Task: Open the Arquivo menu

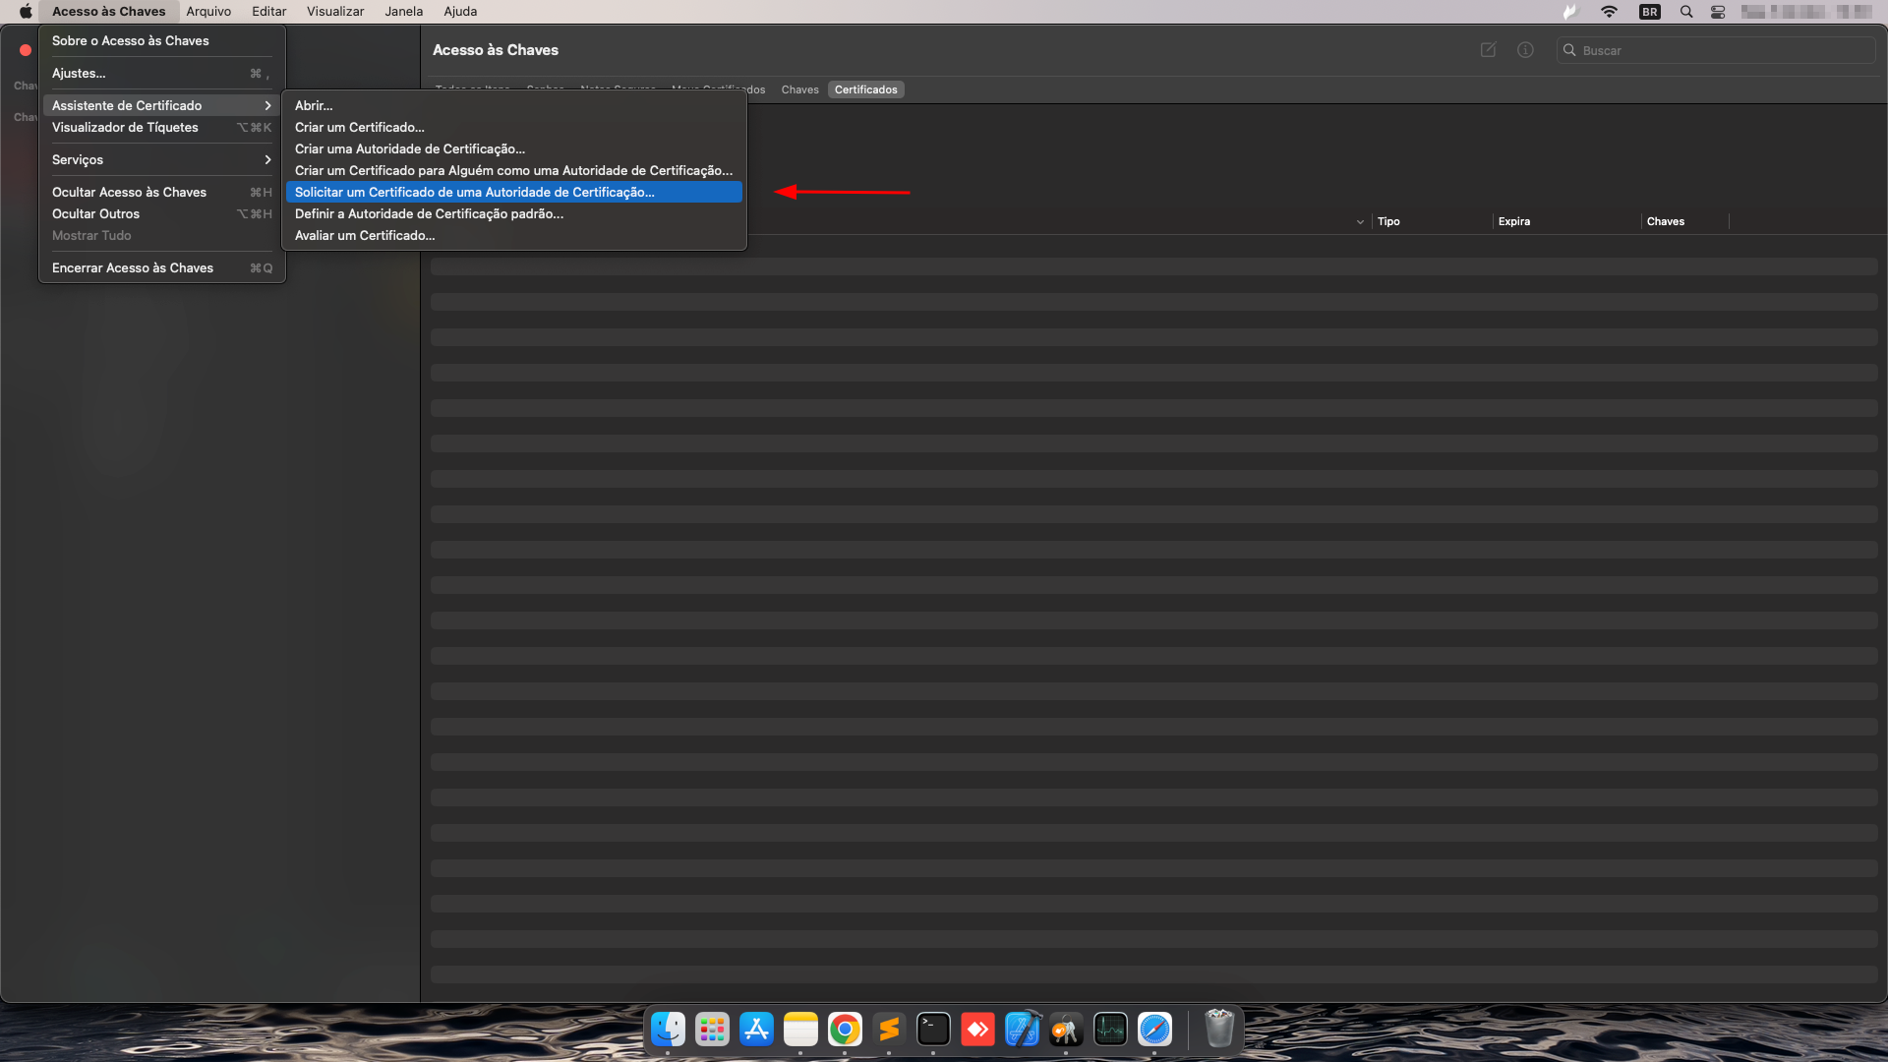Action: tap(208, 12)
